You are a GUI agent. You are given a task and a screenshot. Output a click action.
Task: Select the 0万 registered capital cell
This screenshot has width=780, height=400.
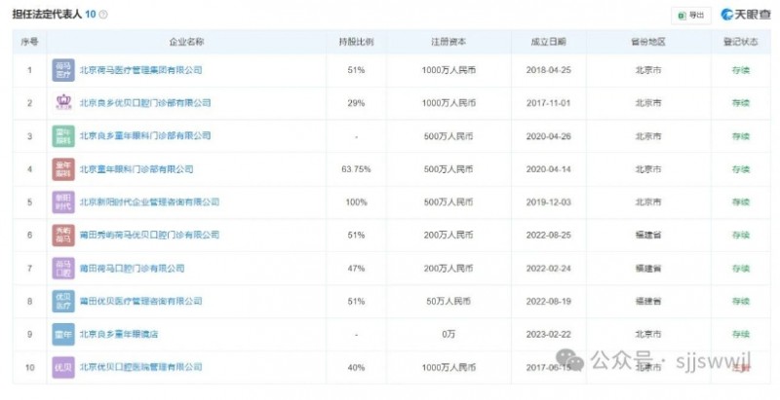(x=448, y=334)
